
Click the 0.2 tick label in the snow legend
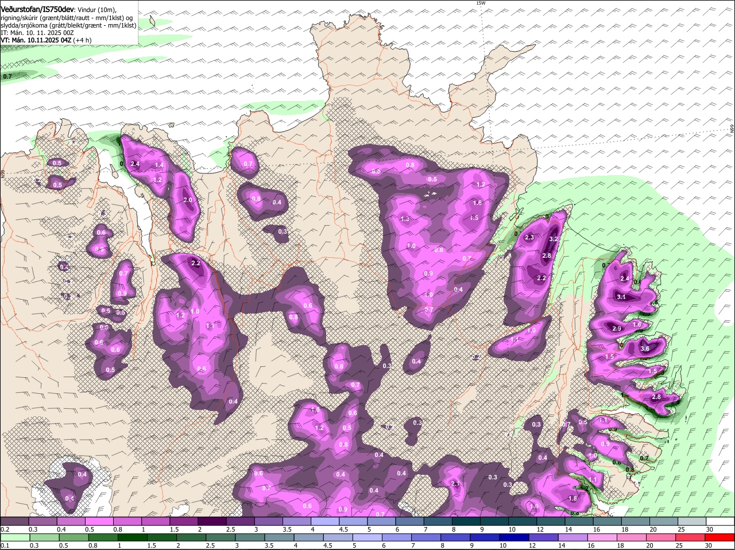coord(5,529)
